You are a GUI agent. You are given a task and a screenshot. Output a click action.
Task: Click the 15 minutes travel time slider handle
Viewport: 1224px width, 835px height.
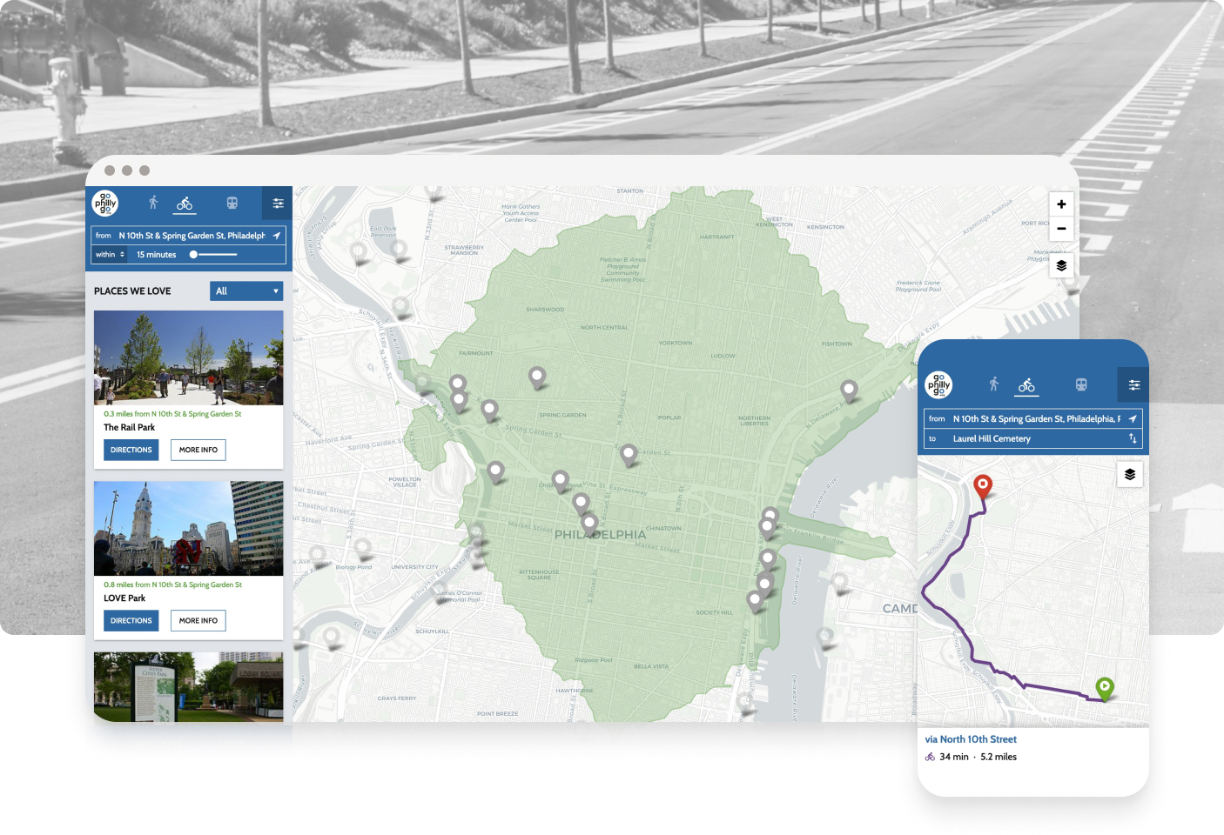point(193,255)
